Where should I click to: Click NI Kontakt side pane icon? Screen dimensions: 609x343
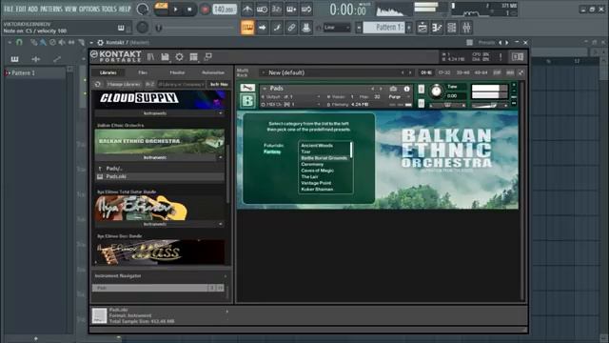point(518,57)
